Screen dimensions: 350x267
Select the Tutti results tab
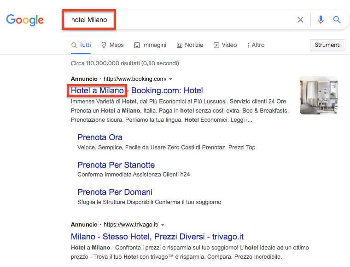[81, 45]
